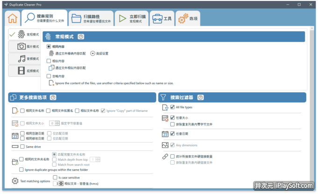
Task: Expand 高级设置 advanced settings arrow
Action: pos(93,53)
